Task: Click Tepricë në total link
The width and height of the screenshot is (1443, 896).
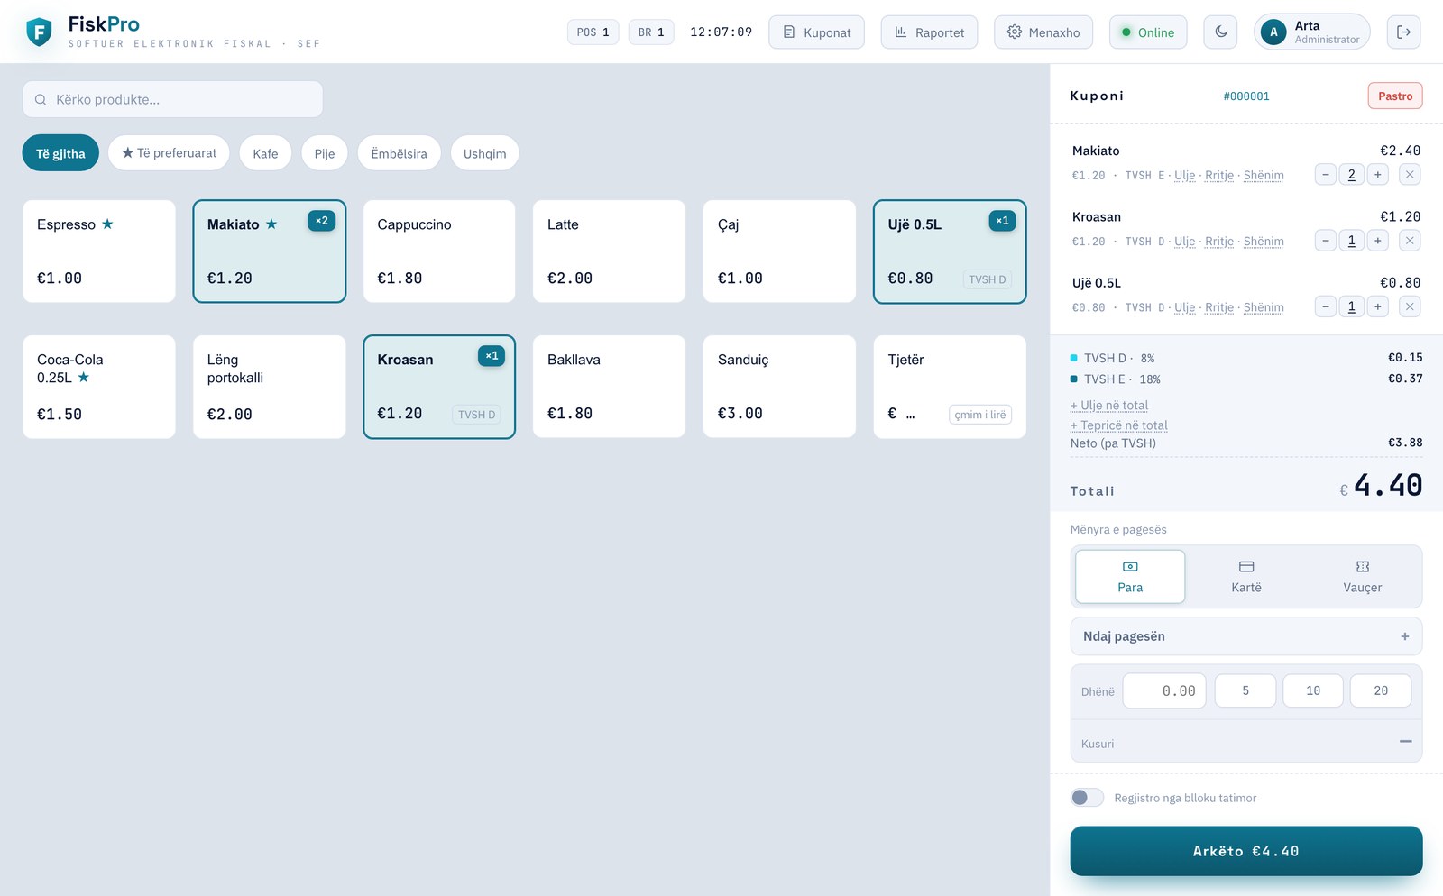Action: point(1119,425)
